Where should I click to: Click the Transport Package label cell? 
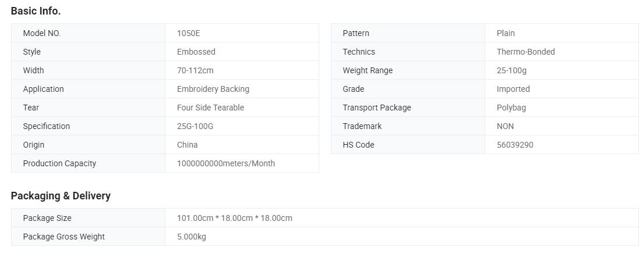408,108
